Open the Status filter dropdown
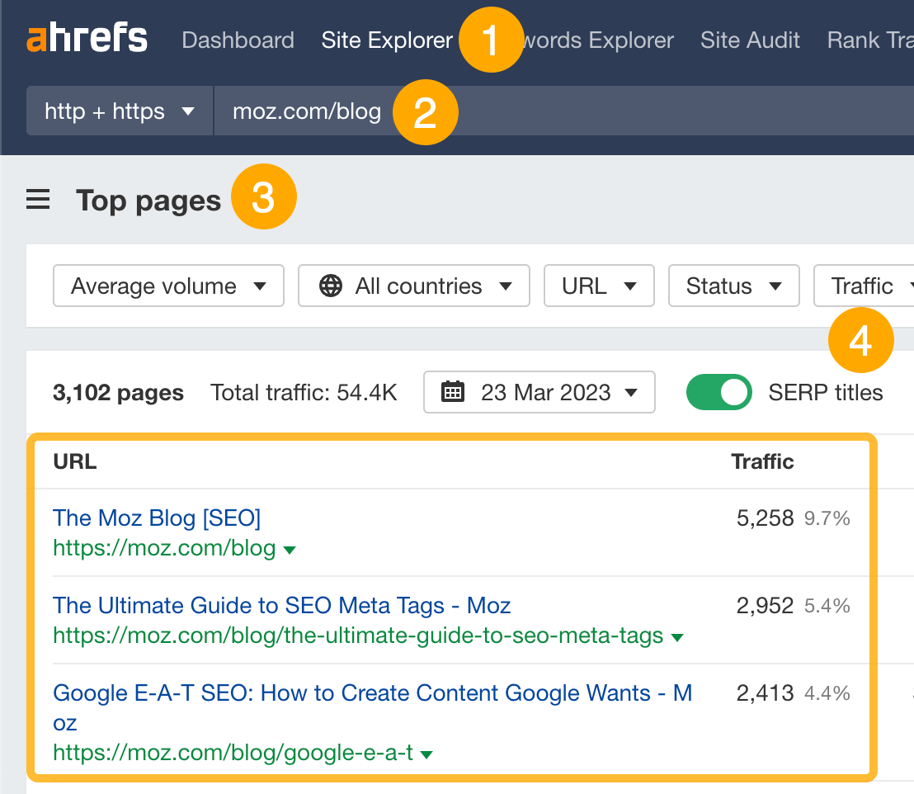914x794 pixels. [x=733, y=286]
